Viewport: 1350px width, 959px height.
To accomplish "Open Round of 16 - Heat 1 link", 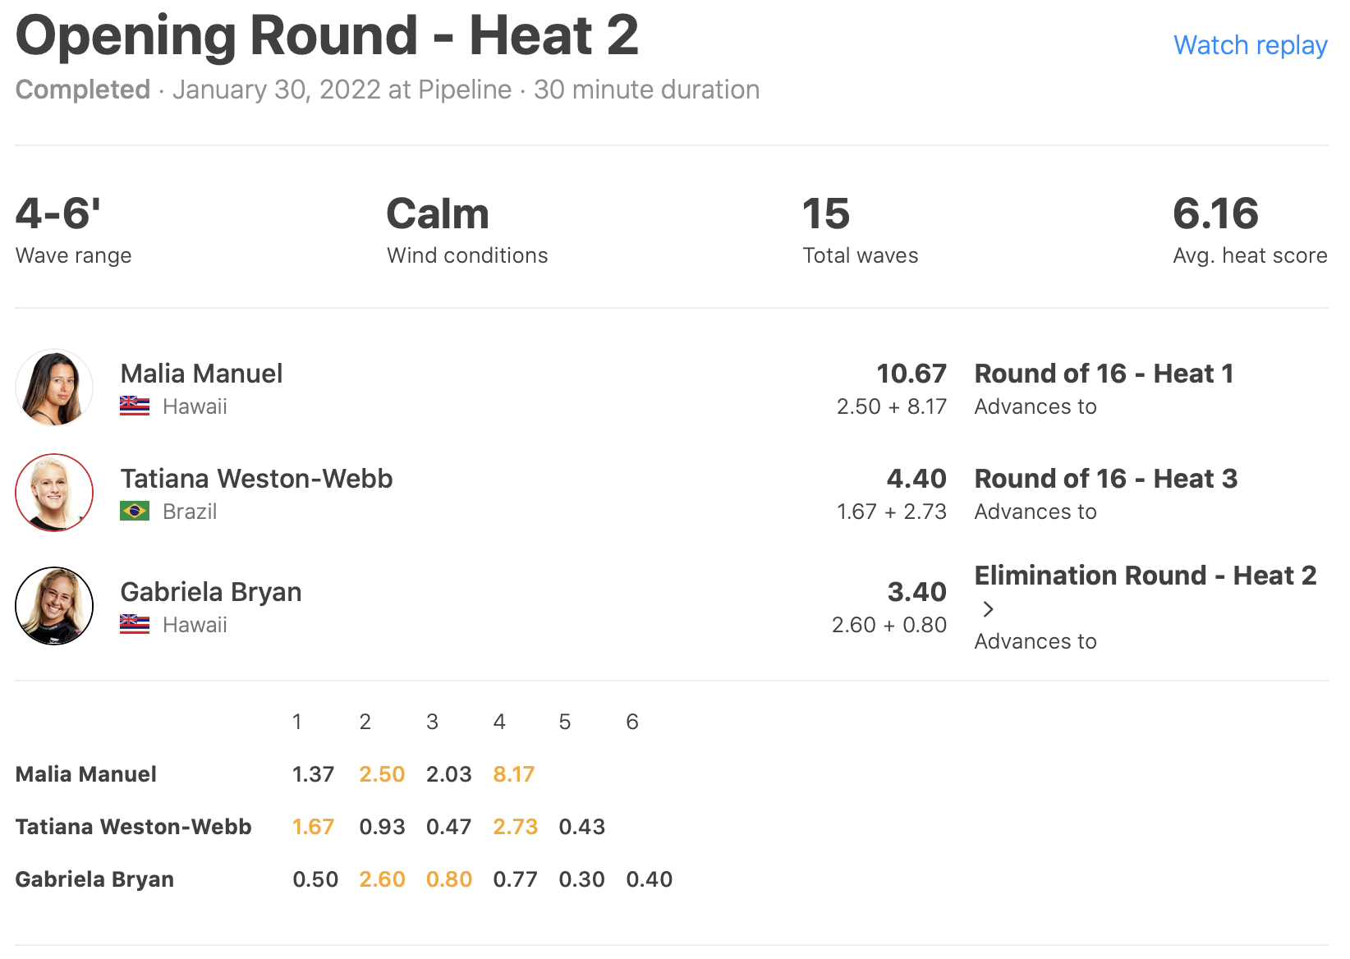I will (1104, 374).
